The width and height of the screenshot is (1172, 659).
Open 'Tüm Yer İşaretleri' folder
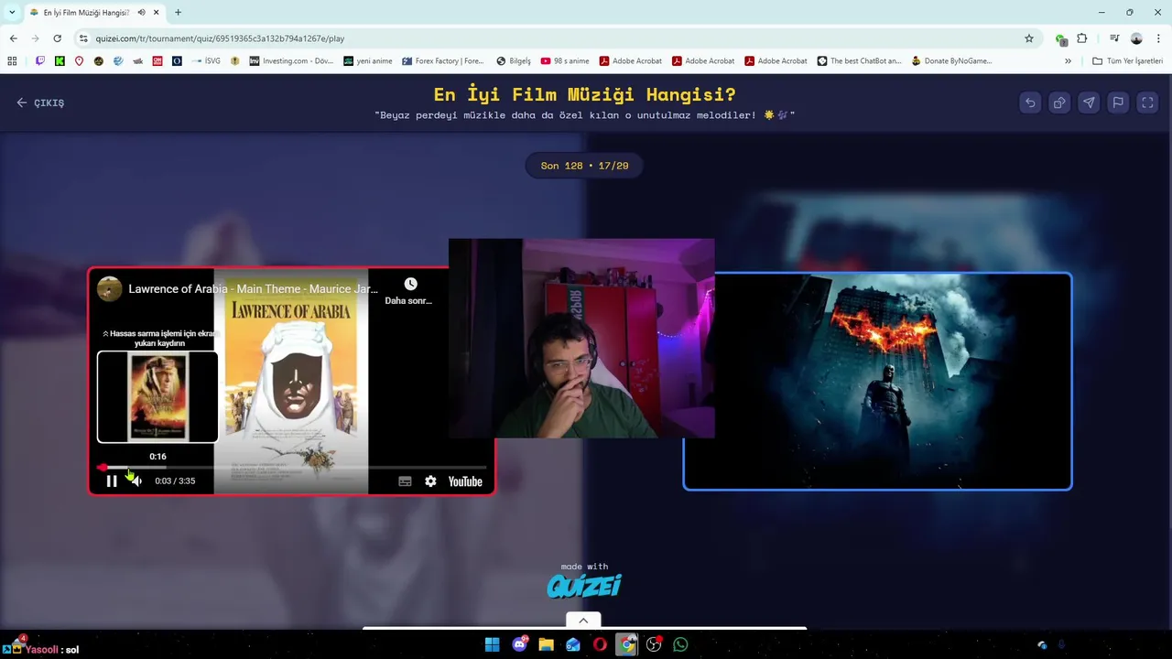pos(1127,61)
